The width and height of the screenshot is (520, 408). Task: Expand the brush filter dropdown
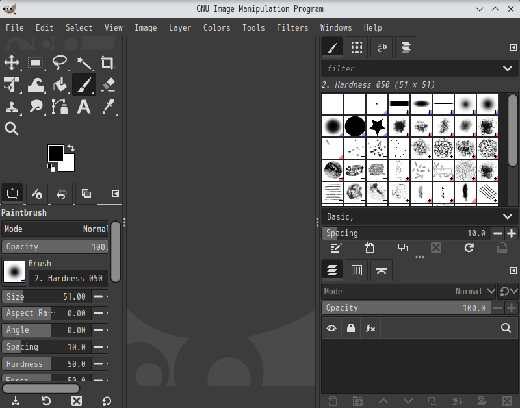(x=508, y=68)
